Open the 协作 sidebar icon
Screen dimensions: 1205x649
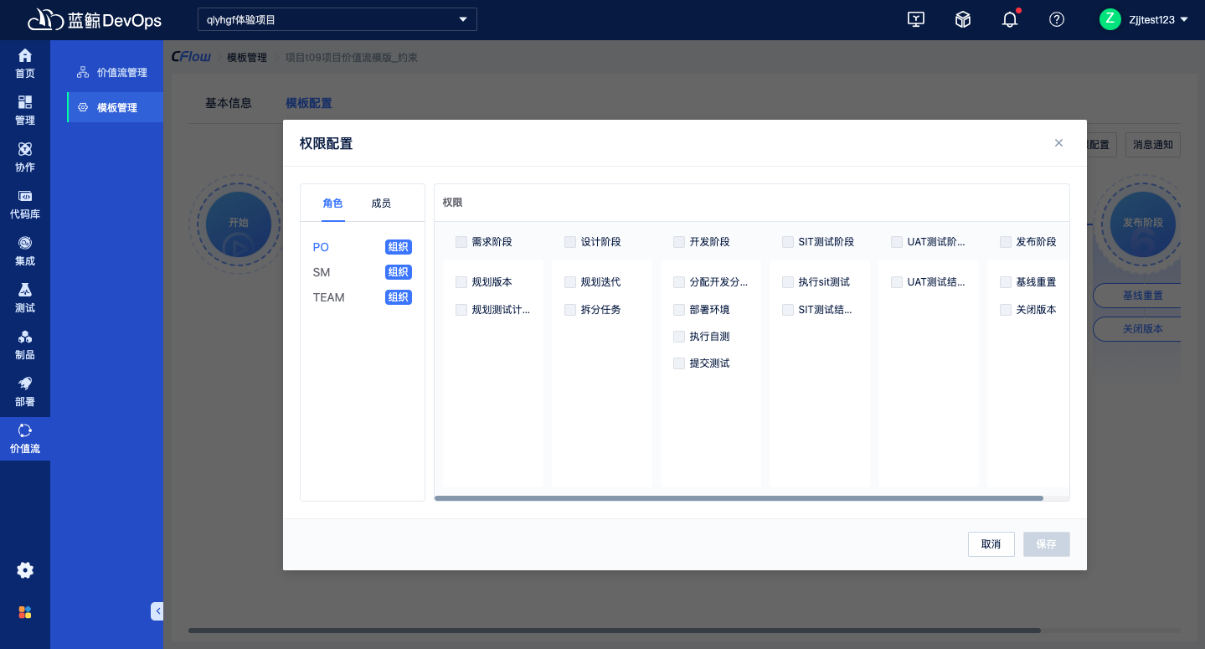(x=25, y=149)
